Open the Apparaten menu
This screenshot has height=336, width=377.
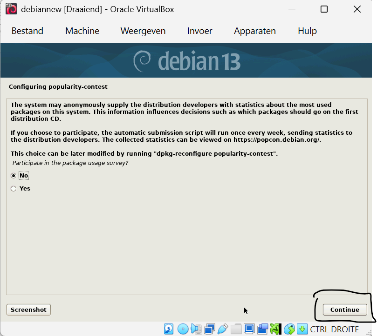click(255, 31)
